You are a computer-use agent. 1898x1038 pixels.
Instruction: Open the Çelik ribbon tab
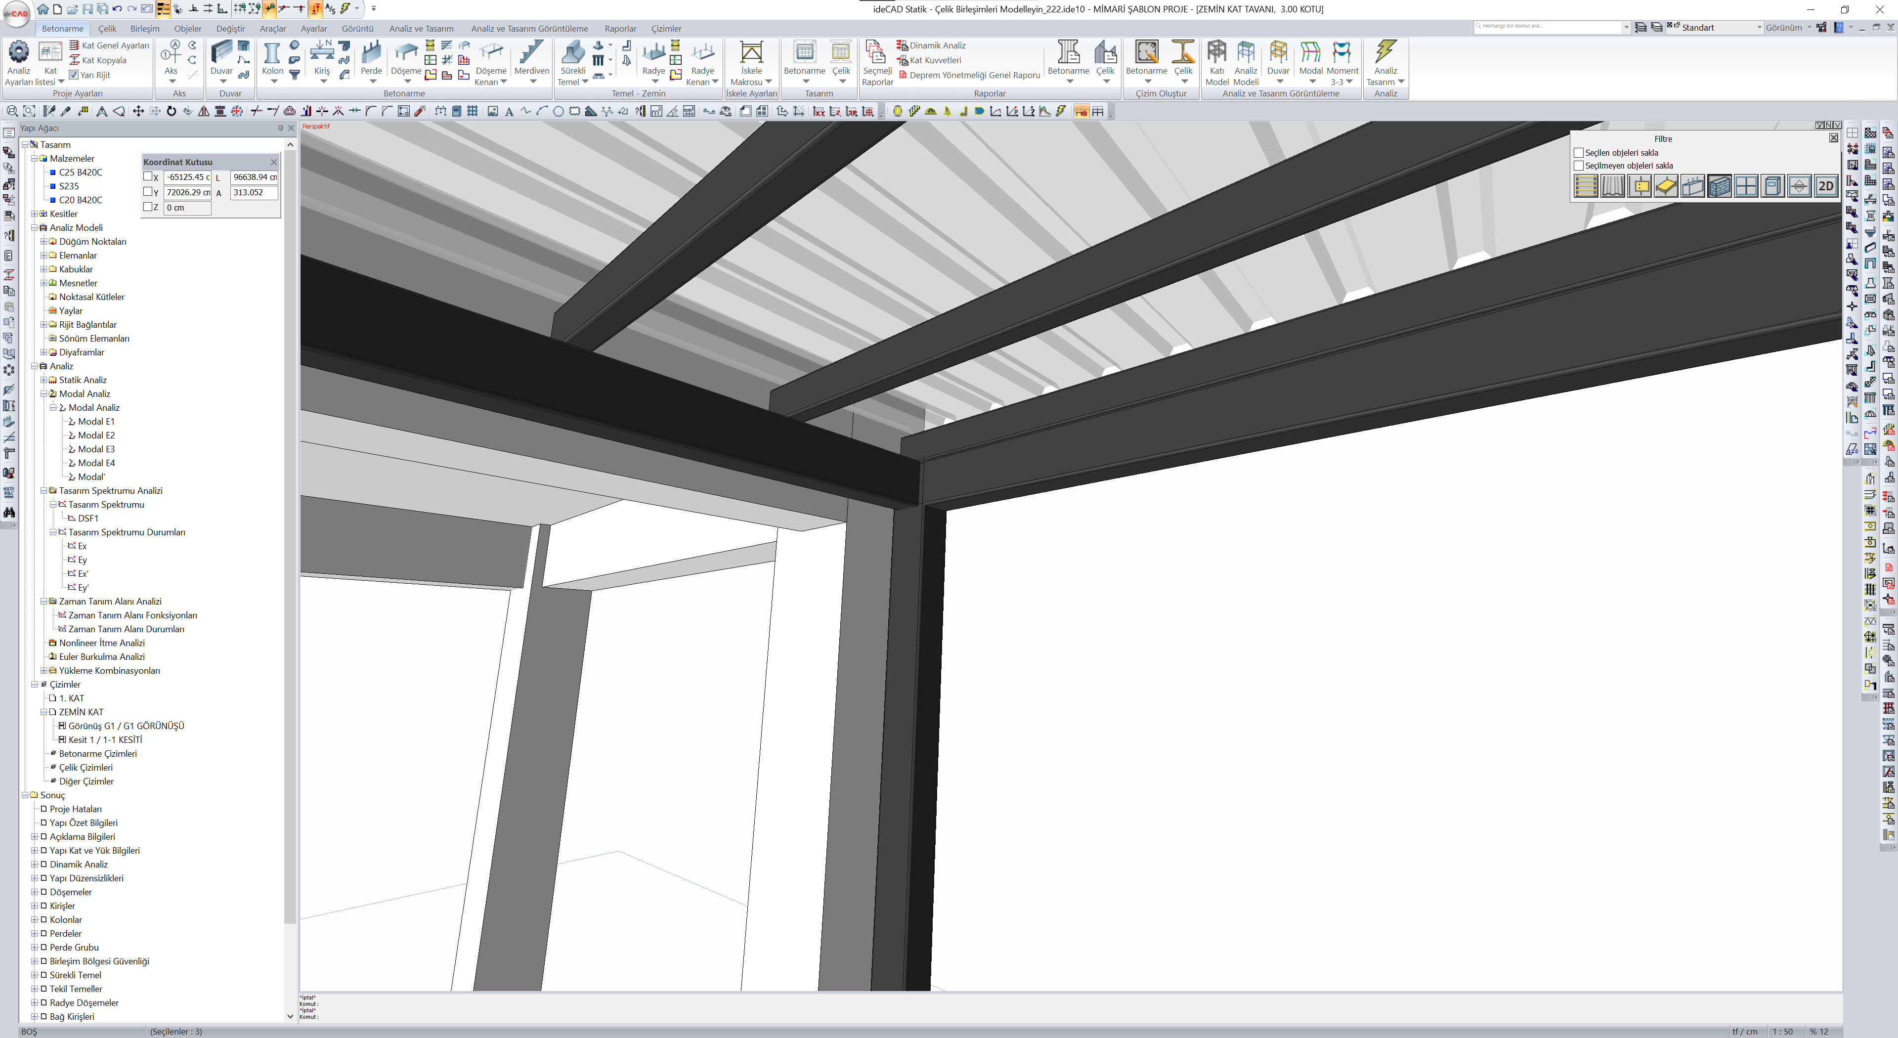[108, 29]
